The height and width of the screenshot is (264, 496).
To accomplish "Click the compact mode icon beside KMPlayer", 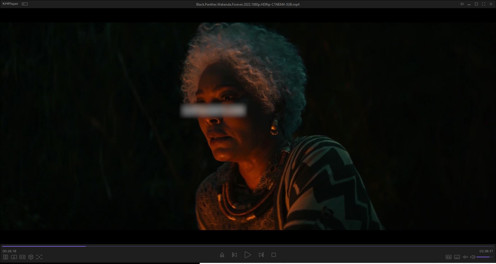I will (x=25, y=4).
